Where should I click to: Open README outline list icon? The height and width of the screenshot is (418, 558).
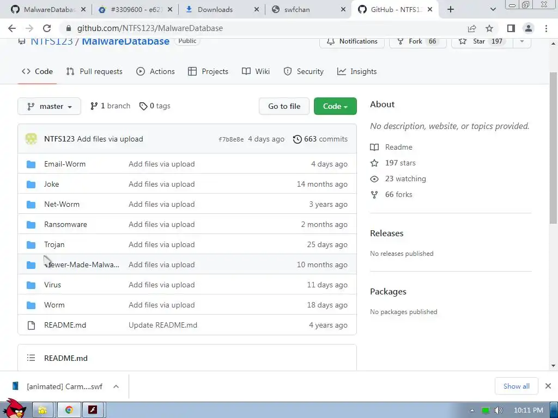(31, 358)
